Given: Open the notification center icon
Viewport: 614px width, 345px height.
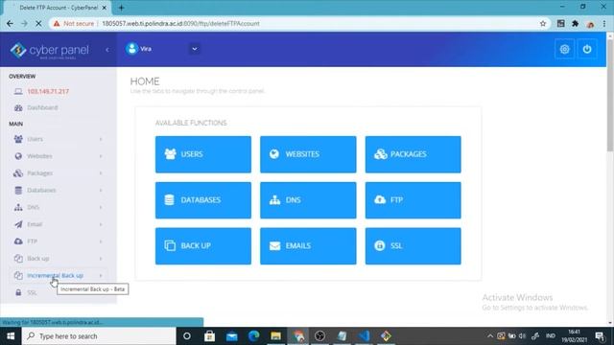Looking at the screenshot, I should (600, 336).
